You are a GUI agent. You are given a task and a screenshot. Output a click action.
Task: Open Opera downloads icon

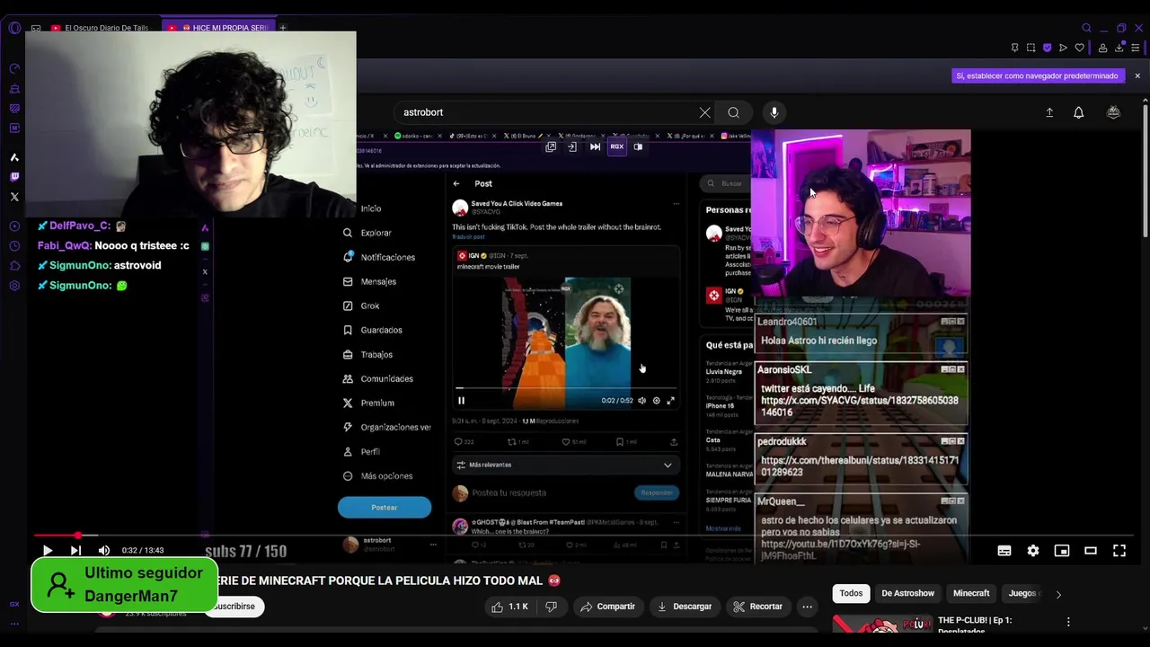coord(1119,48)
